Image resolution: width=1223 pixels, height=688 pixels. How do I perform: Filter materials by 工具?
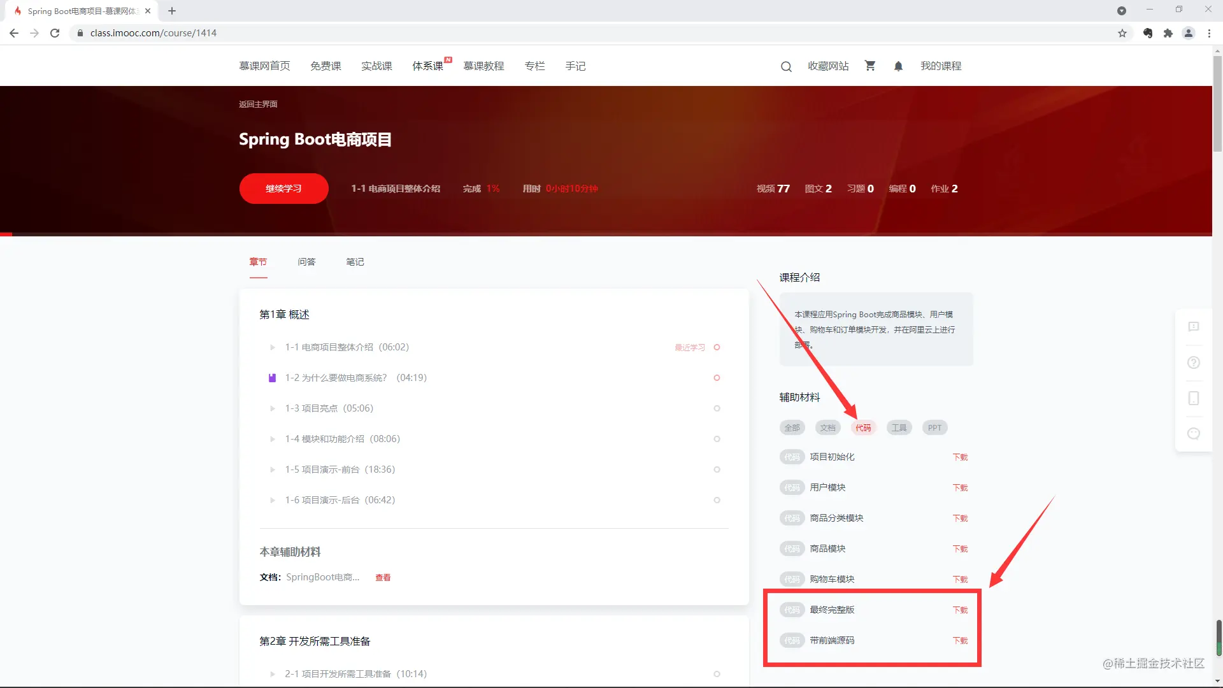point(899,428)
